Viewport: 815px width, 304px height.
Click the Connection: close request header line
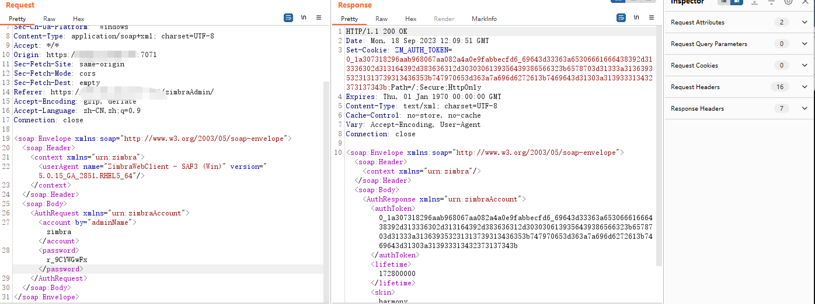coord(48,120)
